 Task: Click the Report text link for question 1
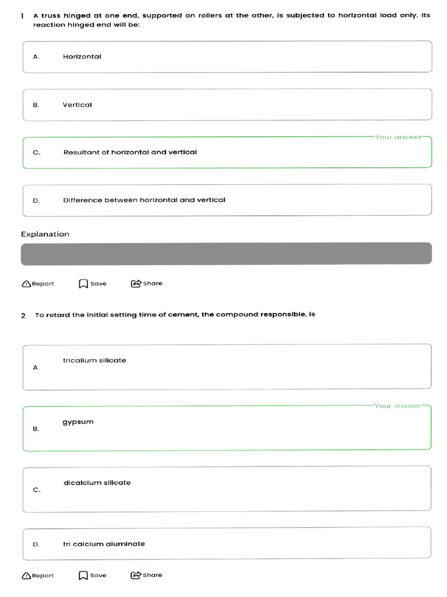tap(43, 284)
